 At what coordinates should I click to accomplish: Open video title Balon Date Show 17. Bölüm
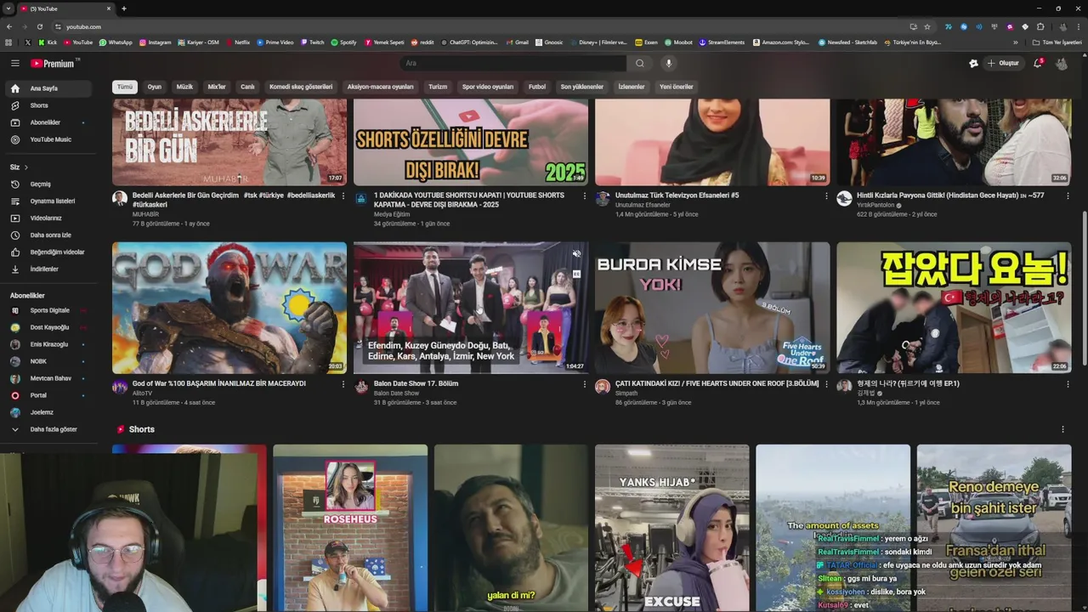point(416,383)
